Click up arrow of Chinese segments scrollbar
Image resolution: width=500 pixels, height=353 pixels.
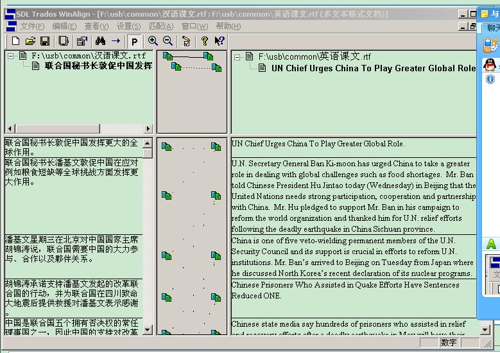pyautogui.click(x=147, y=143)
